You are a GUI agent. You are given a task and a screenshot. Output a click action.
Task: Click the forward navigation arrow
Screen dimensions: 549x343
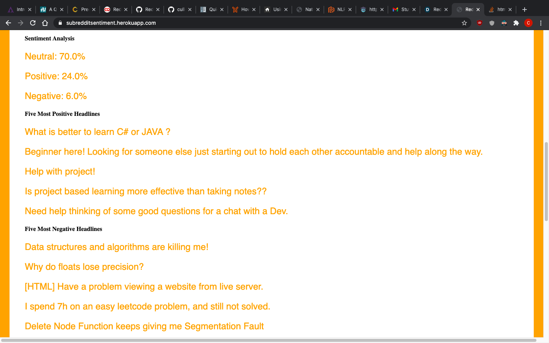pyautogui.click(x=21, y=23)
